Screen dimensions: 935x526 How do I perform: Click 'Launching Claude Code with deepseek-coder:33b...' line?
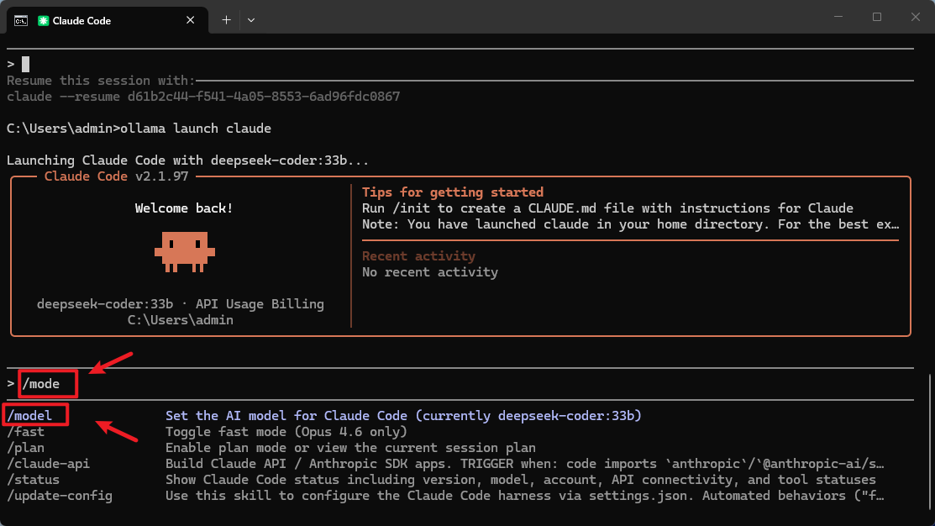(x=188, y=161)
